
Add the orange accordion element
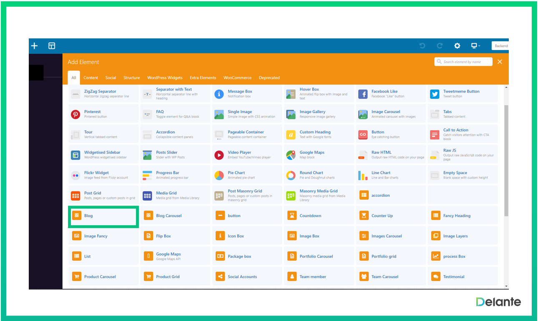[391, 195]
